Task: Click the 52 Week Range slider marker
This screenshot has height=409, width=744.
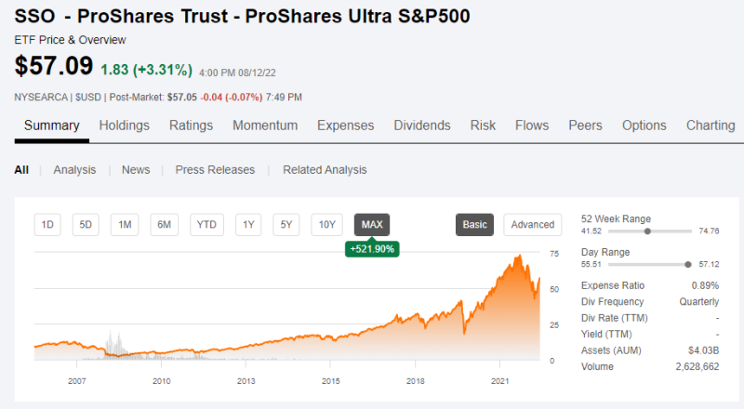Action: (x=646, y=231)
